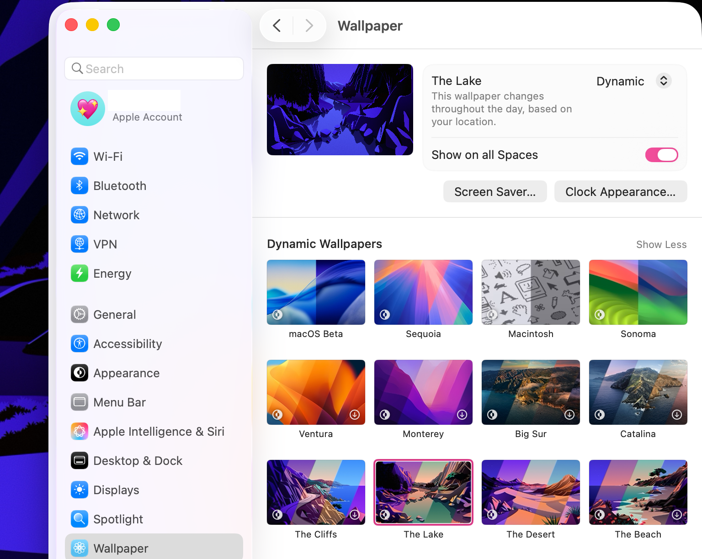Toggle Show on all Spaces switch
Image resolution: width=702 pixels, height=559 pixels.
[x=661, y=155]
